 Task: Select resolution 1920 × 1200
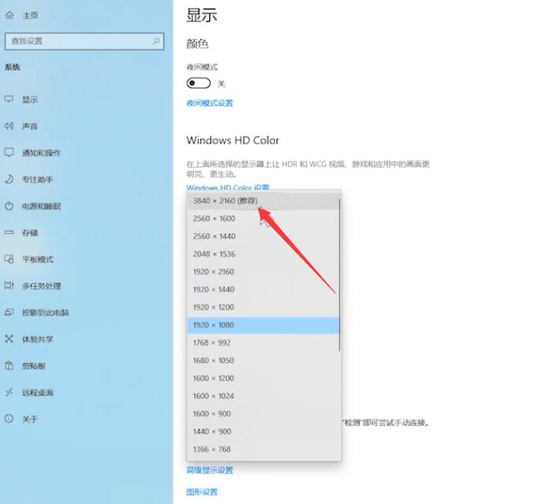coord(263,307)
